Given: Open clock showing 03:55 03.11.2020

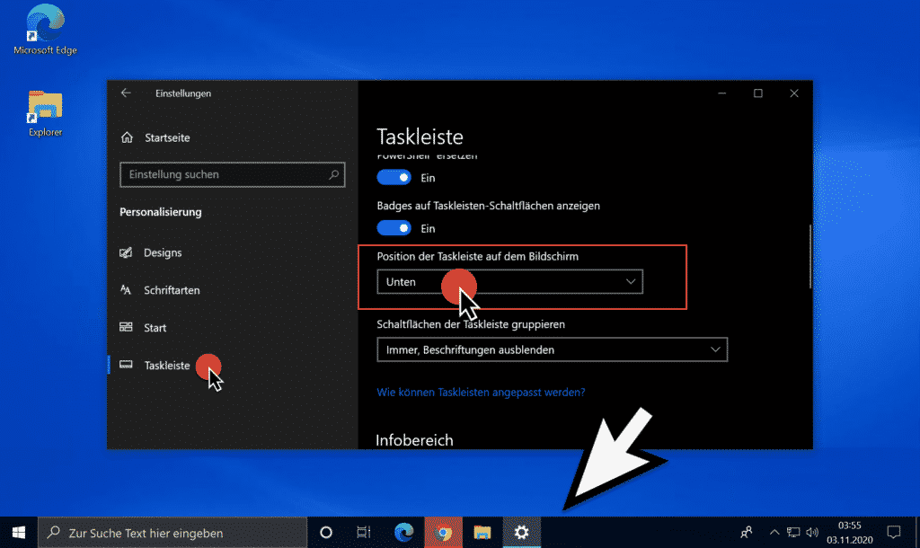Looking at the screenshot, I should click(850, 533).
